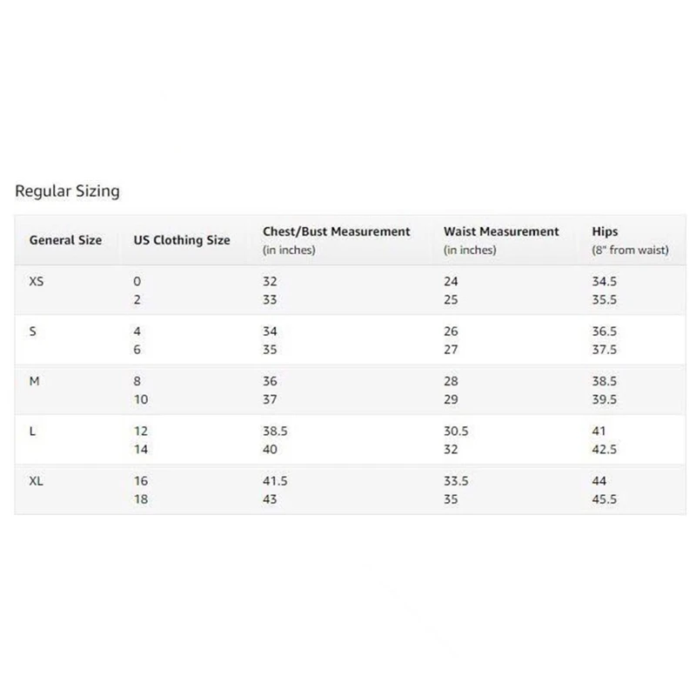Select the M size row label
This screenshot has height=696, width=696.
click(x=34, y=381)
